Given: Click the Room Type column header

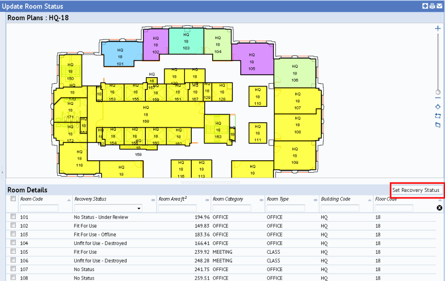Looking at the screenshot, I should click(x=279, y=199).
